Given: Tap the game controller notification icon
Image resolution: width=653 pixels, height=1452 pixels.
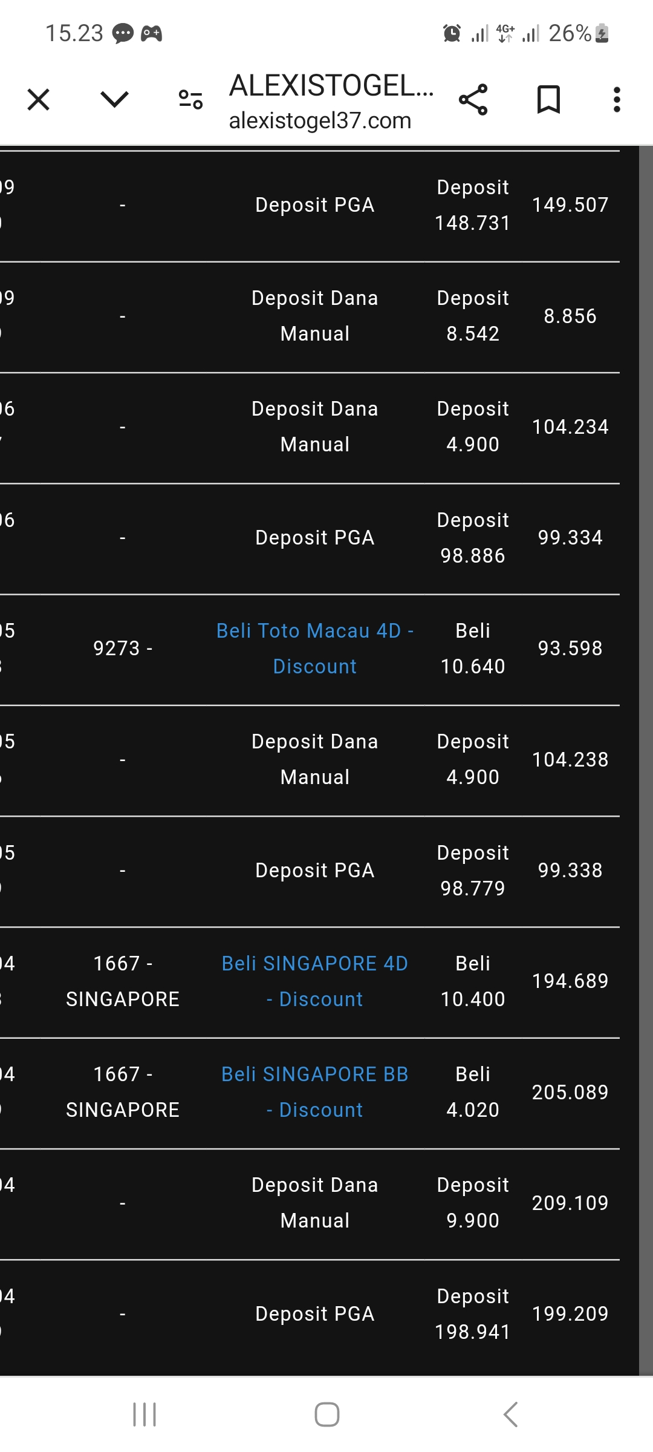Looking at the screenshot, I should click(151, 33).
